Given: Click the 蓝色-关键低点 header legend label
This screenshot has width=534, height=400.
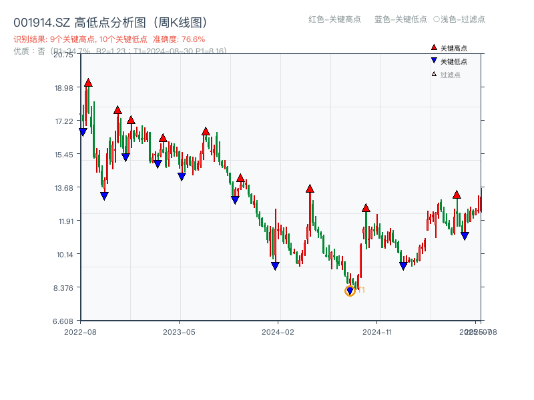Looking at the screenshot, I should [400, 19].
